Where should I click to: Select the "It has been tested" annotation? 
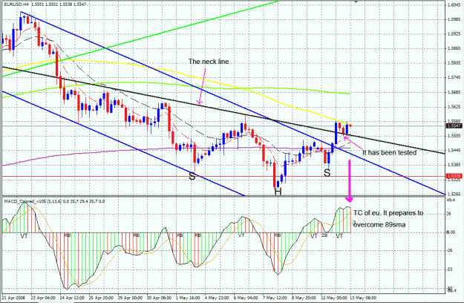coord(389,153)
